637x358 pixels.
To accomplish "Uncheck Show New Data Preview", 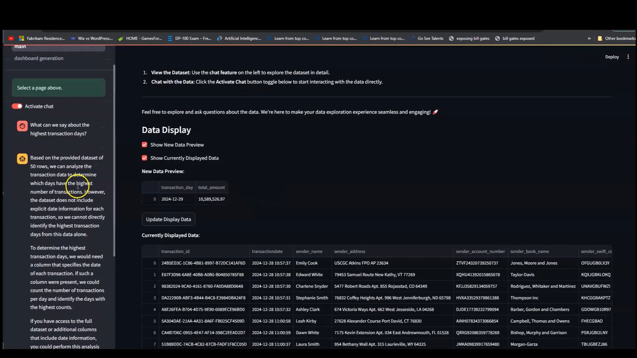I will (145, 145).
